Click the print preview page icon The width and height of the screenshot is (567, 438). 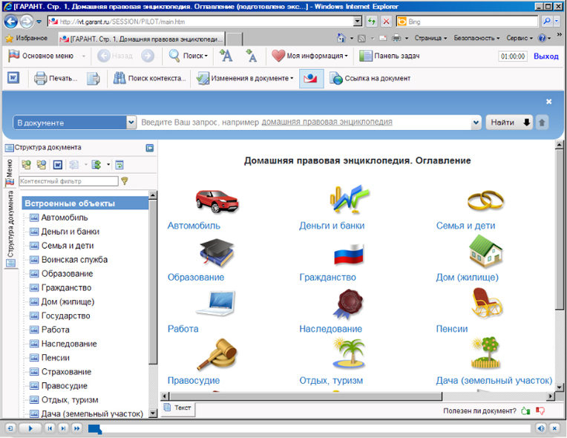pyautogui.click(x=94, y=78)
